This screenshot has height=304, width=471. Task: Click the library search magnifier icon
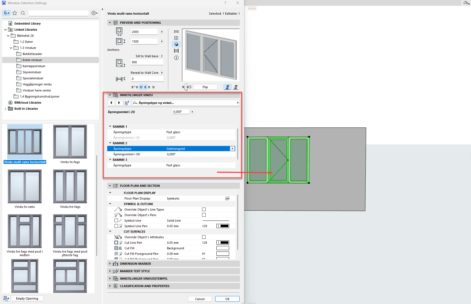[23, 13]
